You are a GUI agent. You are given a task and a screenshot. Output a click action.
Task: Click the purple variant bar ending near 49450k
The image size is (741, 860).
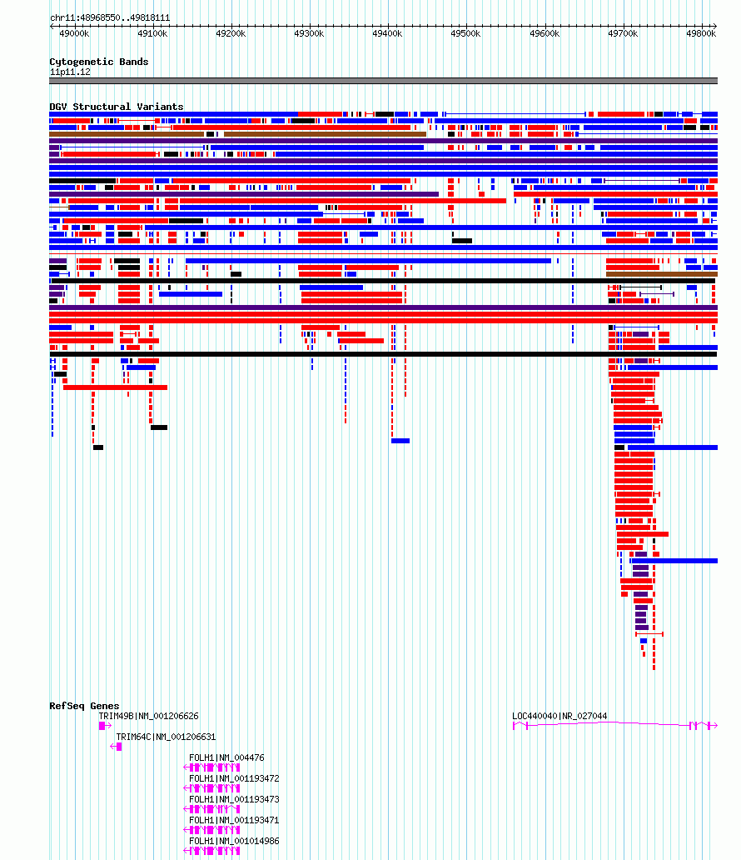coord(244,193)
